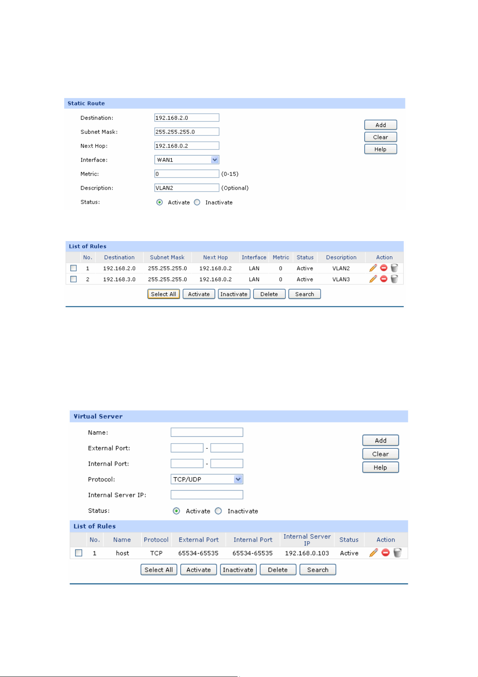Open the Interface WAN1 dropdown
This screenshot has height=677, width=478.
pos(215,160)
